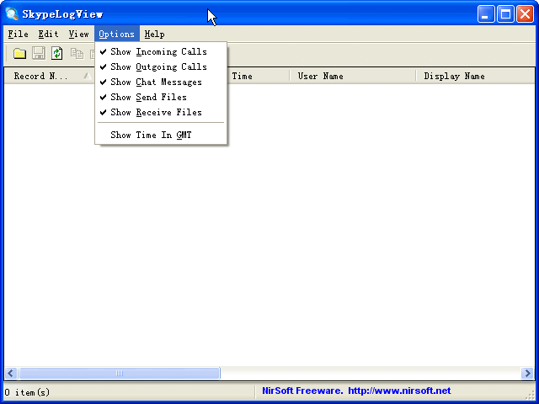Open the View menu
Image resolution: width=539 pixels, height=404 pixels.
78,34
